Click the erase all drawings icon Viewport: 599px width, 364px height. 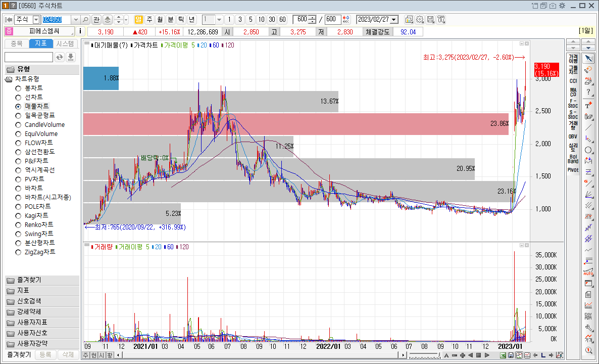[588, 81]
